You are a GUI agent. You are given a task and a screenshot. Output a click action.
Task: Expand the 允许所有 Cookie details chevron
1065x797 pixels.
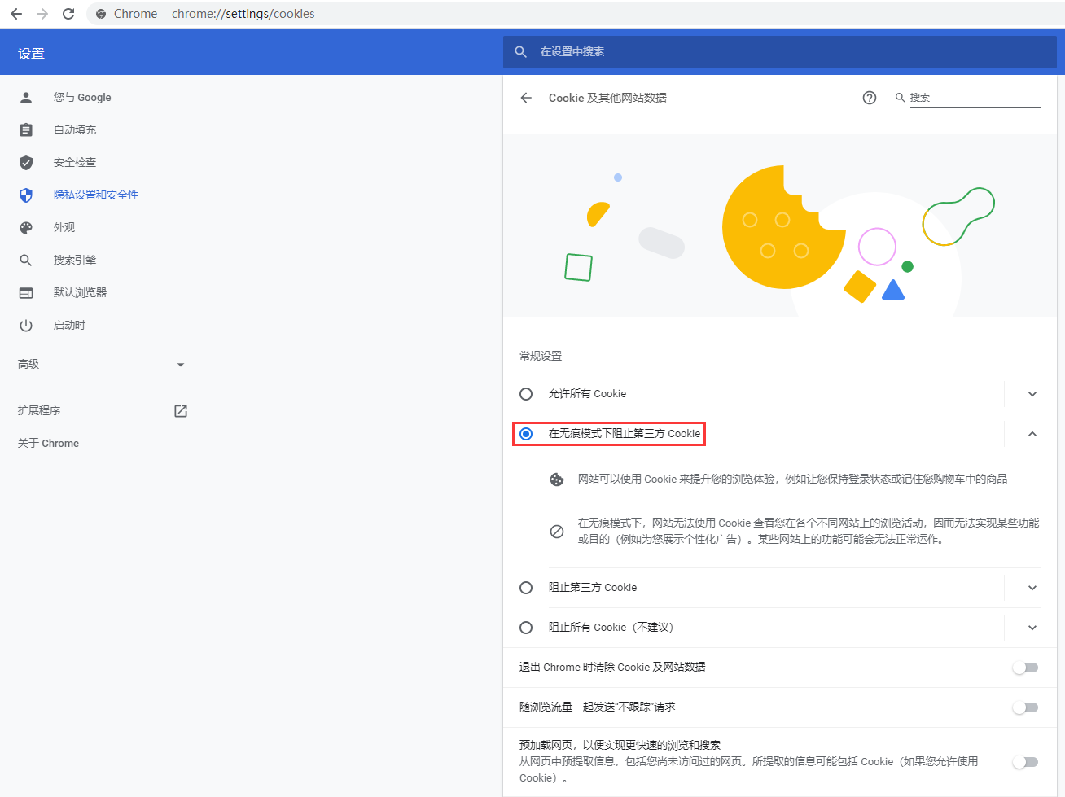point(1032,394)
